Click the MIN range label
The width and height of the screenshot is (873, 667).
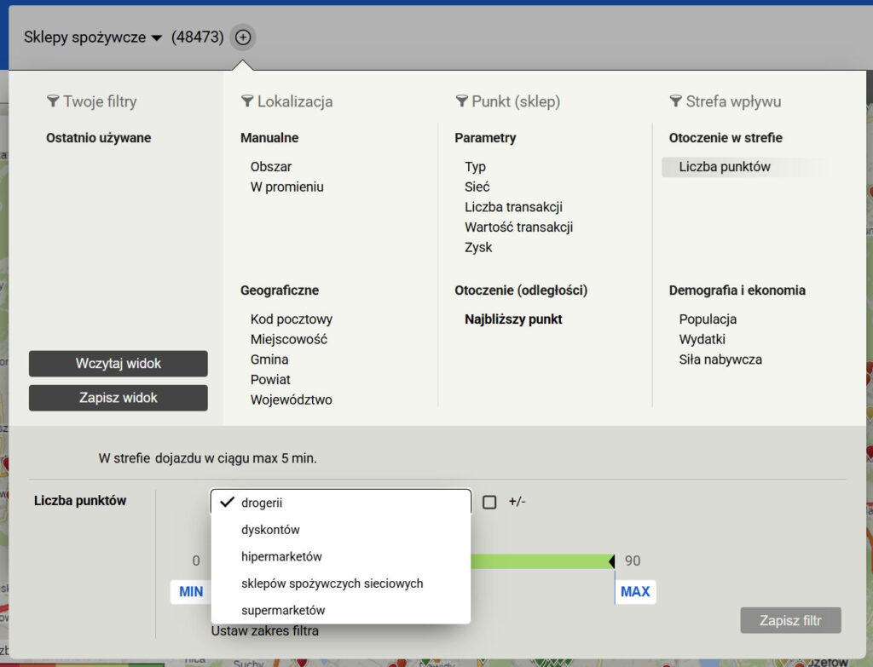pos(191,591)
